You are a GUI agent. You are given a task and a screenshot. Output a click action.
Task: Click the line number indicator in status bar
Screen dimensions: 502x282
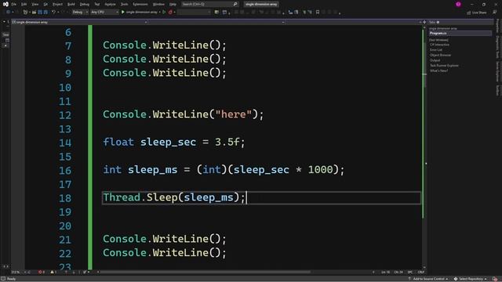(x=385, y=272)
